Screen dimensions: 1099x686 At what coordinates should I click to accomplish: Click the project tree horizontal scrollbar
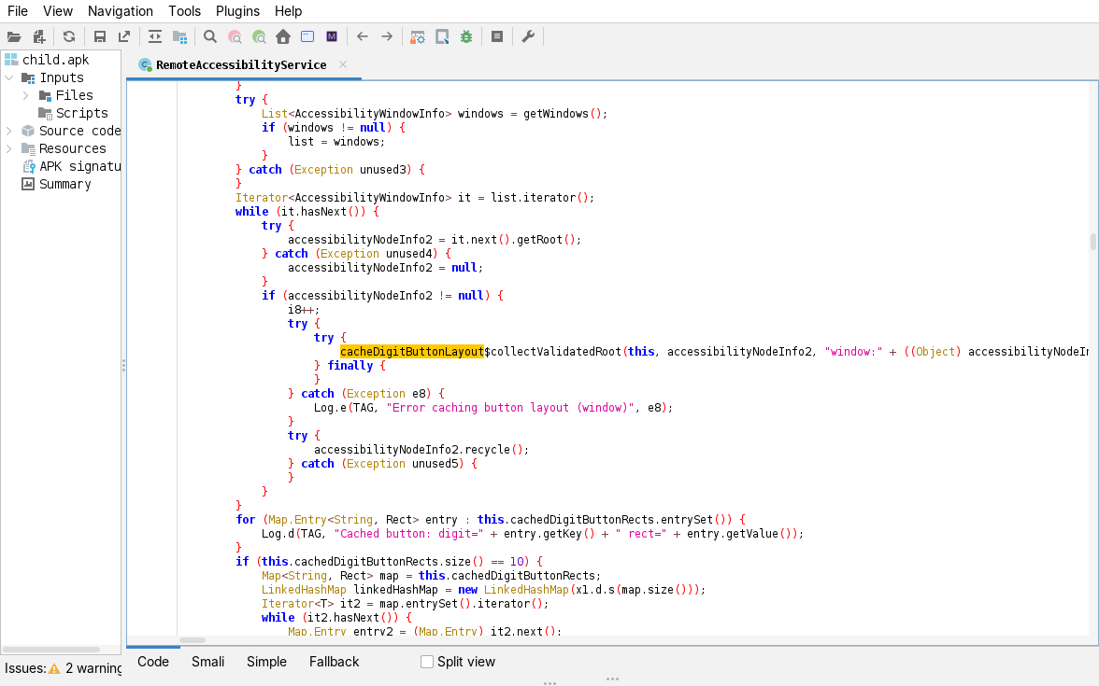(x=50, y=650)
